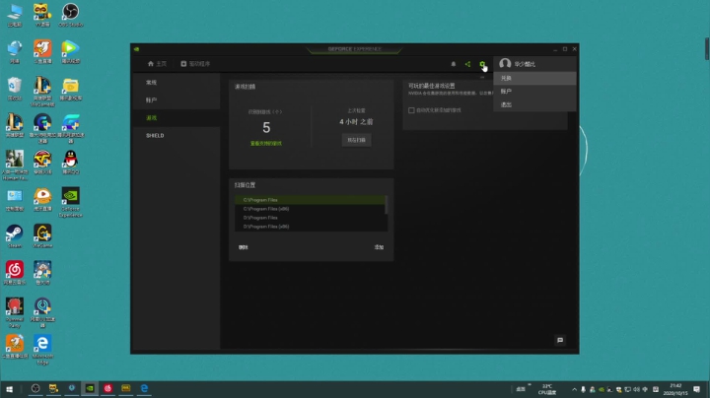Open the This PC desktop icon

[15, 15]
